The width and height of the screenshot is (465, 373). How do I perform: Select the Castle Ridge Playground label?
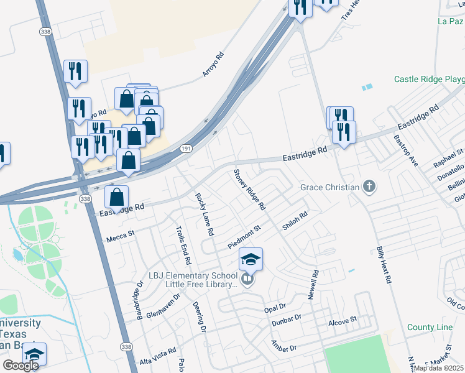pyautogui.click(x=430, y=79)
